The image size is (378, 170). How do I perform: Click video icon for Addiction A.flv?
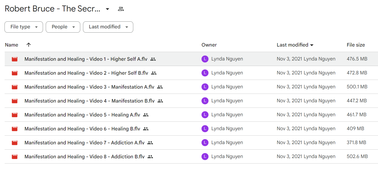(x=15, y=143)
